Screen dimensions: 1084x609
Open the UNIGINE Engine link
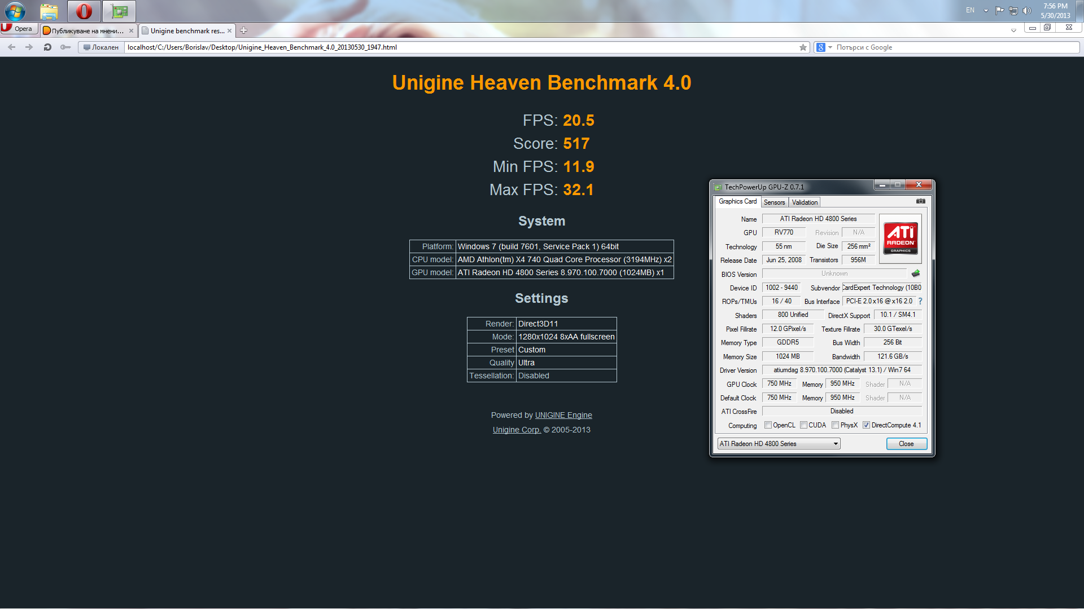pos(563,415)
